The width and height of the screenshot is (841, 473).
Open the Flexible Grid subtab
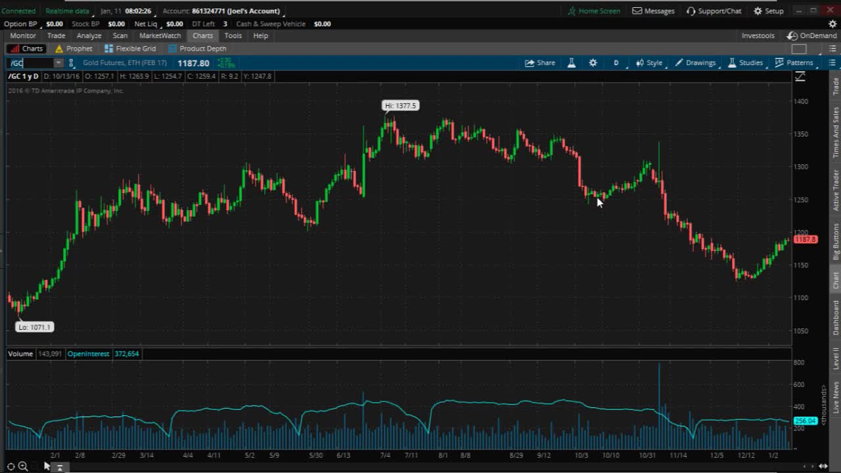point(130,49)
